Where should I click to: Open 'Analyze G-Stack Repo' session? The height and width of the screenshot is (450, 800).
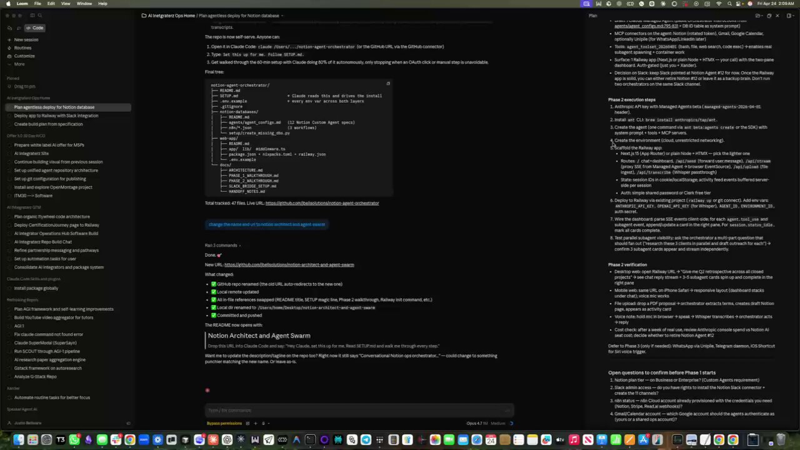coord(35,377)
